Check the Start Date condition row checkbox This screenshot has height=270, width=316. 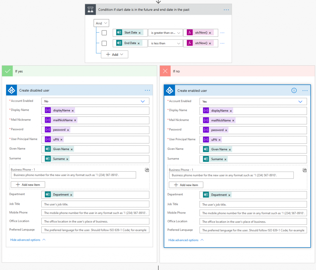pos(104,33)
